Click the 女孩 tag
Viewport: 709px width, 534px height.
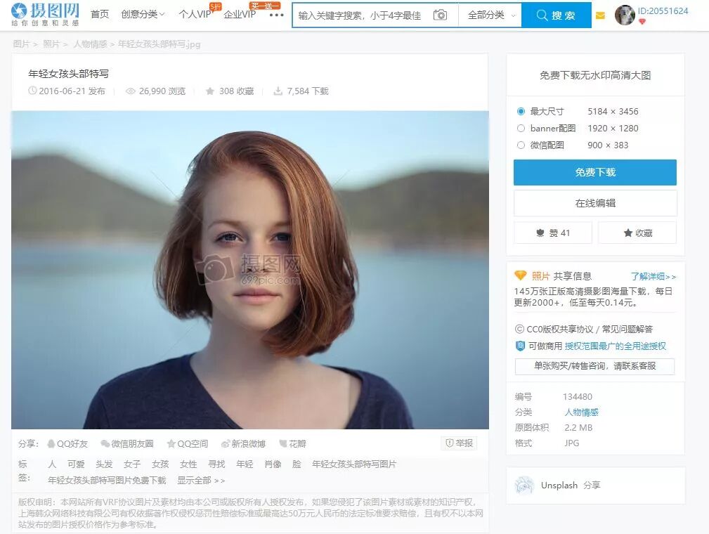click(x=160, y=464)
